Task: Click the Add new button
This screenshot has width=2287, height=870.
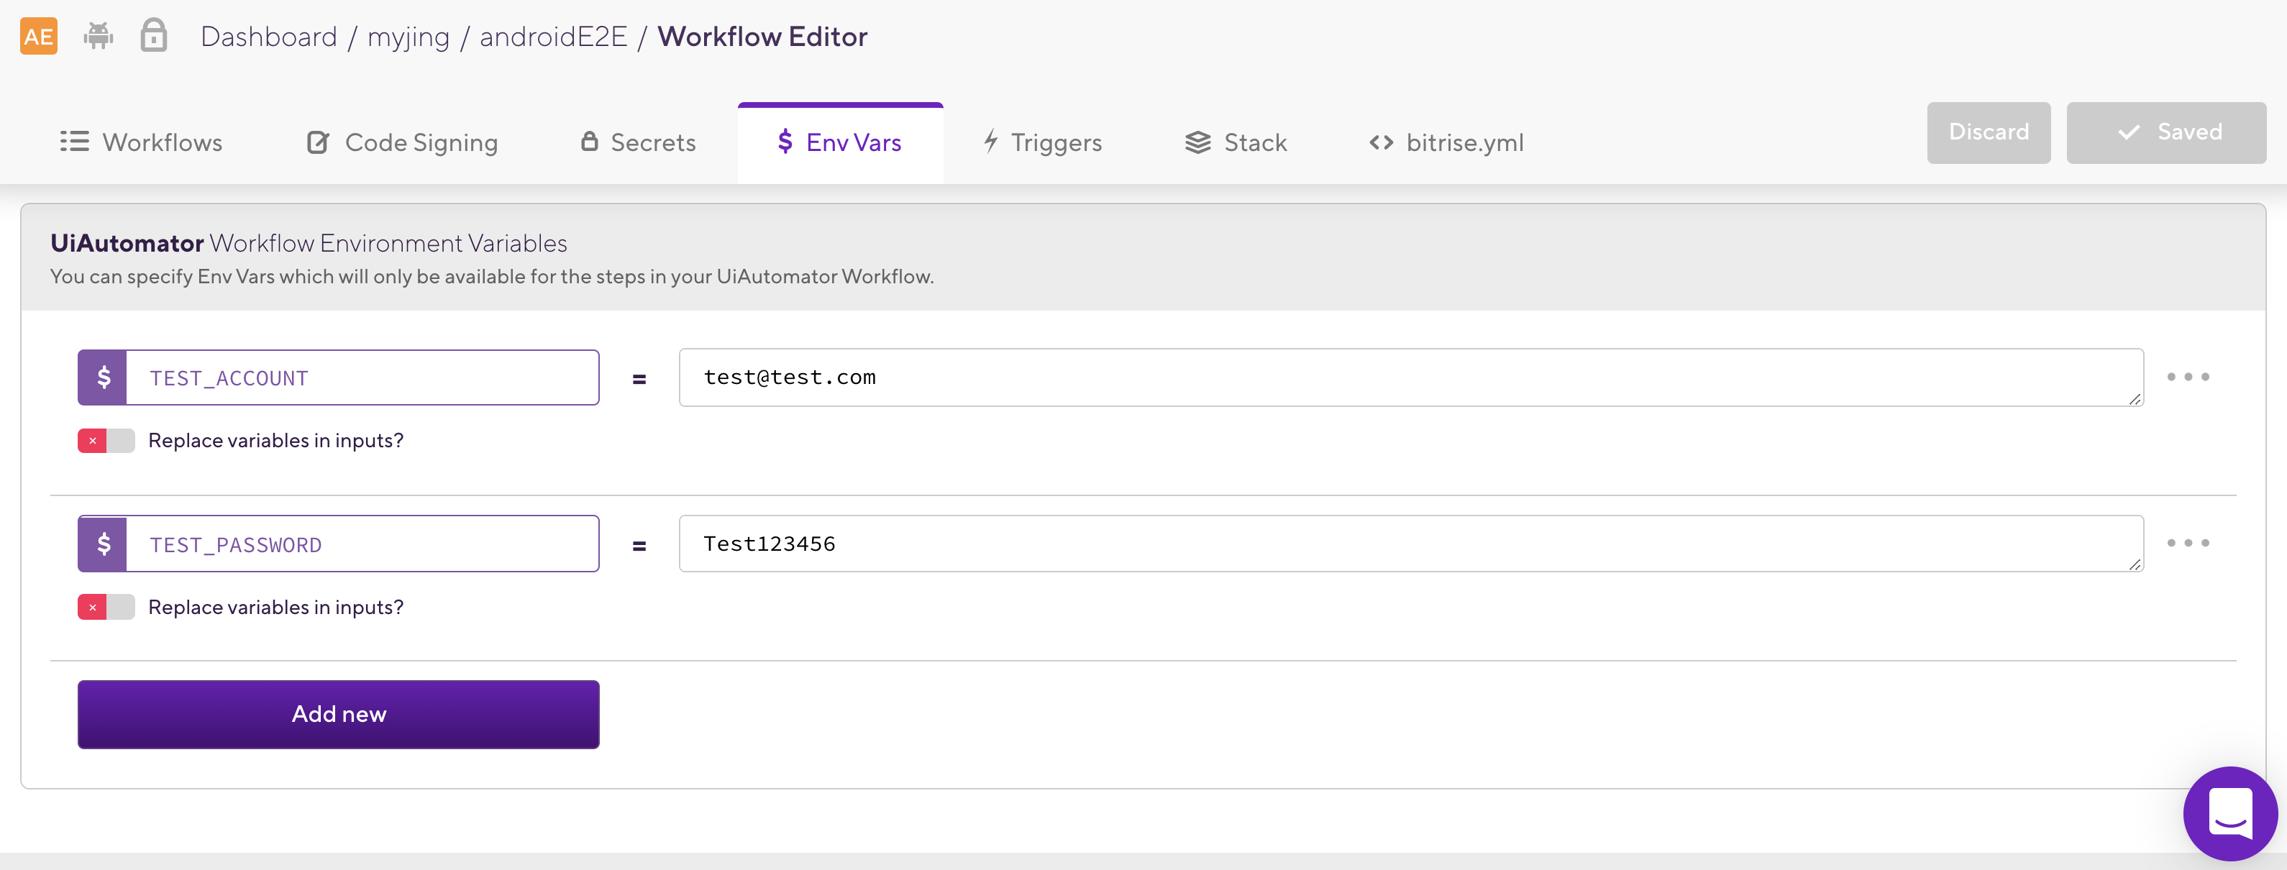Action: (x=338, y=715)
